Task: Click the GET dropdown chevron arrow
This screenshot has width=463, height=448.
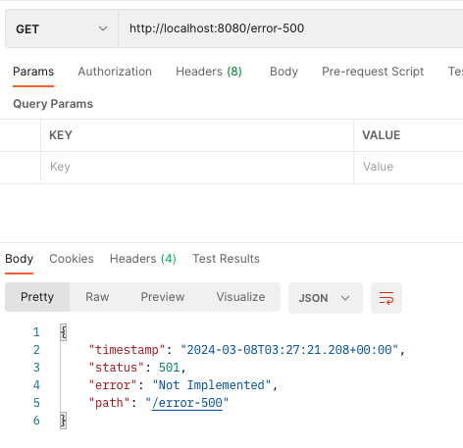Action: pos(103,28)
